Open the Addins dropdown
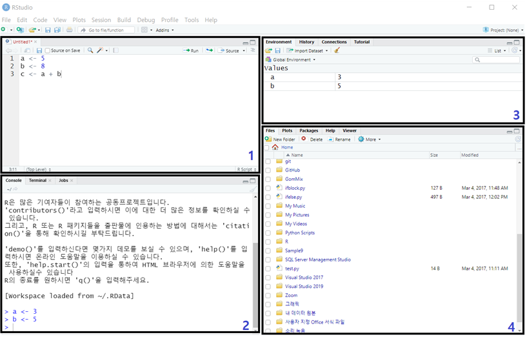527x337 pixels. (164, 30)
